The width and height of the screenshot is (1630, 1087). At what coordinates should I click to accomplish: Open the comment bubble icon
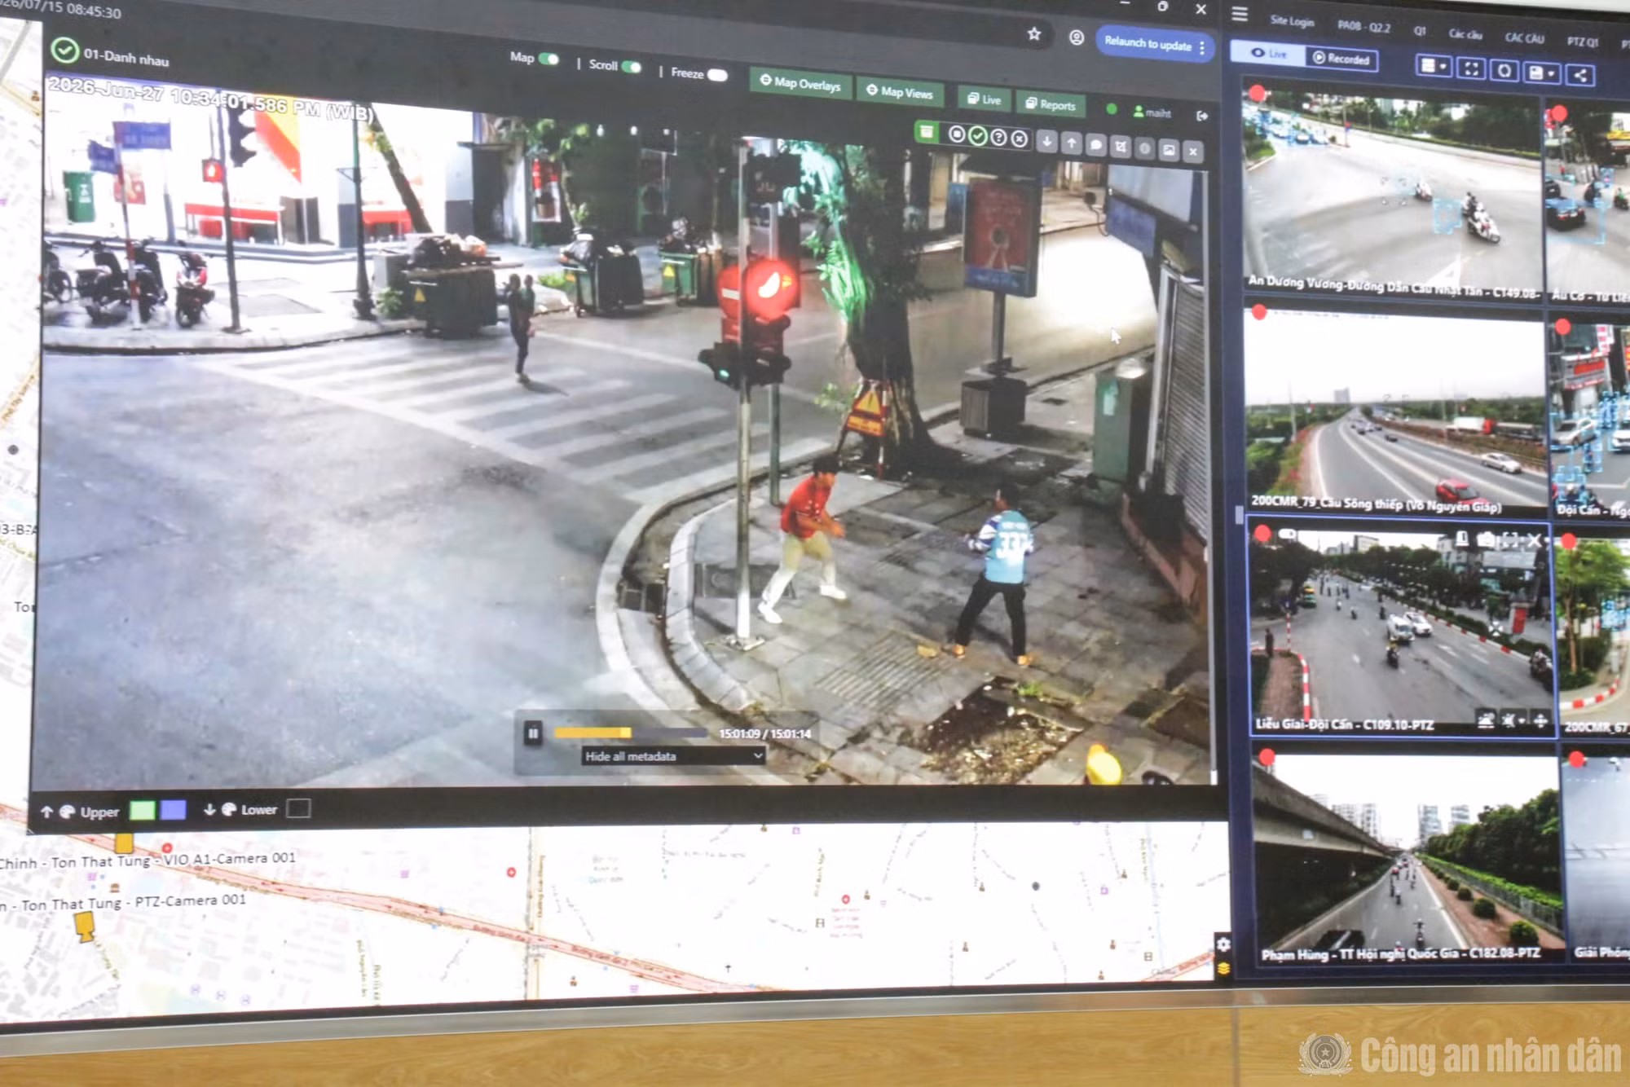click(x=1096, y=145)
